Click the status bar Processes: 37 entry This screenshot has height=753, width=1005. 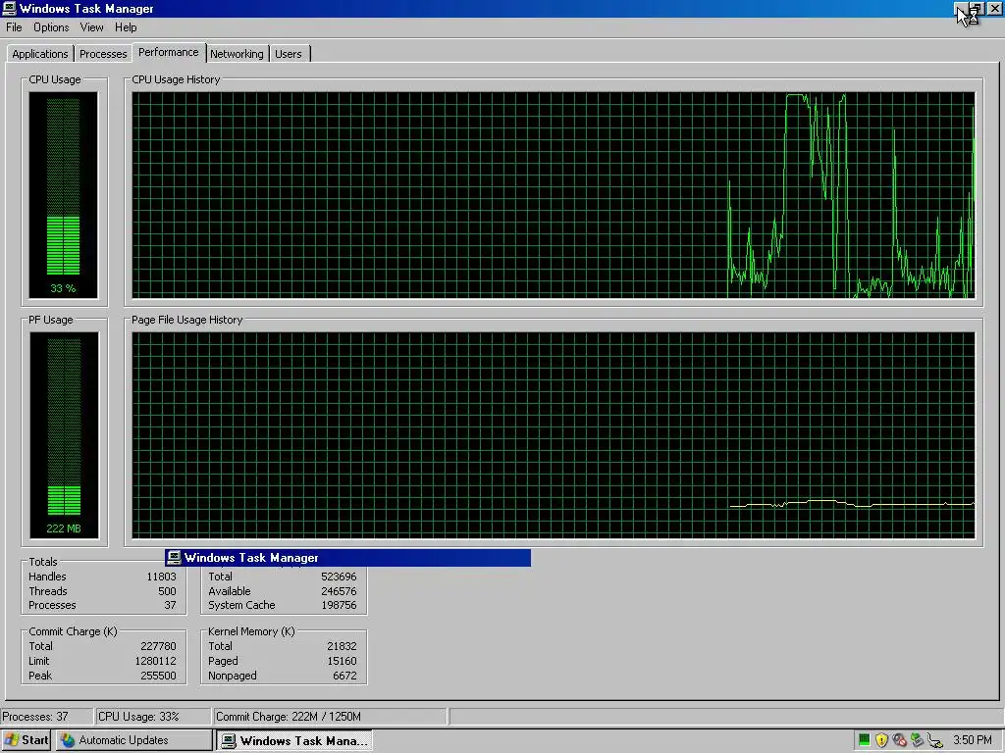(47, 717)
